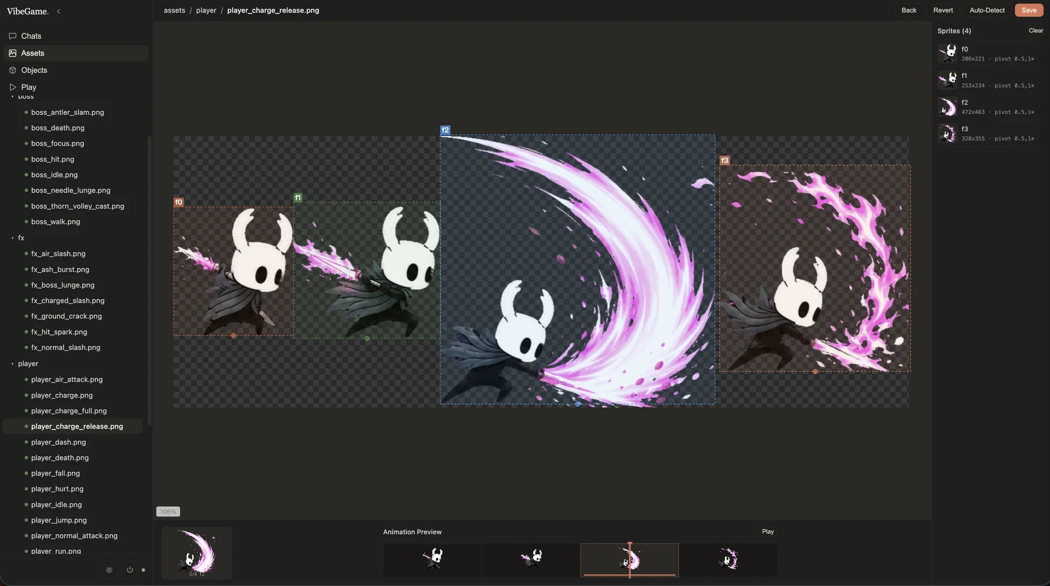This screenshot has width=1050, height=586.
Task: Select boss_thorn_volley_cast.png
Action: (78, 206)
